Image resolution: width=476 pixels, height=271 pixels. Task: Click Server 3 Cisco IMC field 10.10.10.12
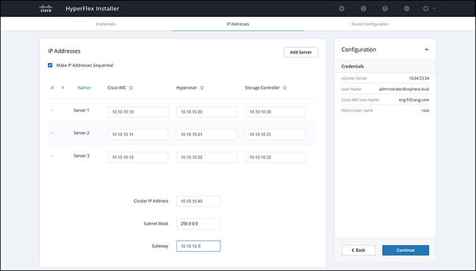[x=138, y=158]
